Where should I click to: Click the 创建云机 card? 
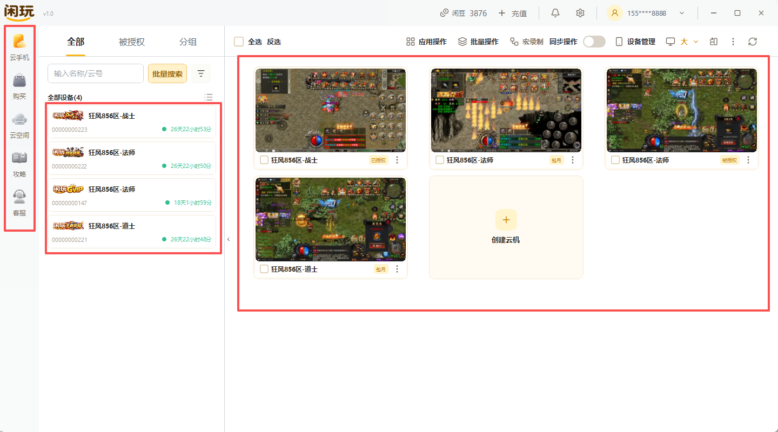(x=506, y=227)
